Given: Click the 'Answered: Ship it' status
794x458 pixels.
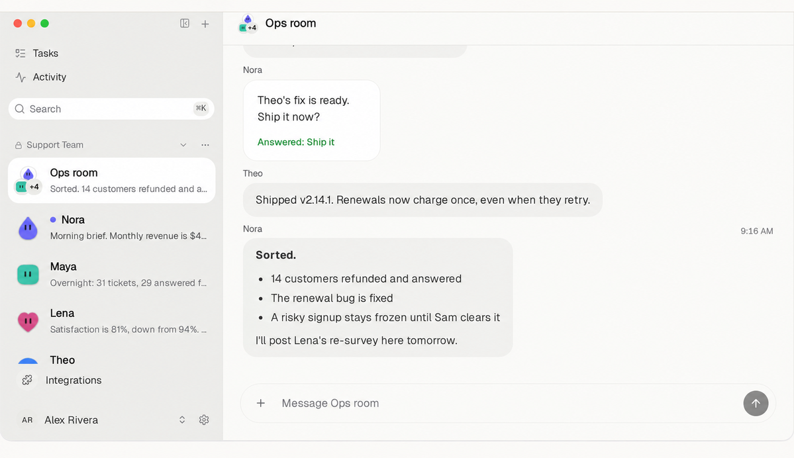Looking at the screenshot, I should 296,142.
